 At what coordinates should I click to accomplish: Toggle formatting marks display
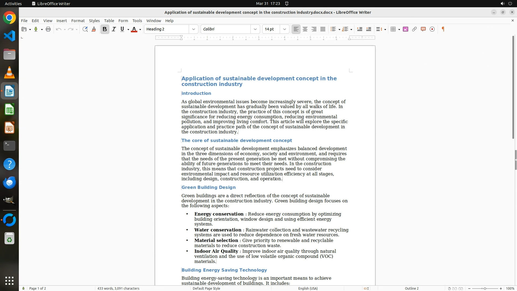[443, 29]
